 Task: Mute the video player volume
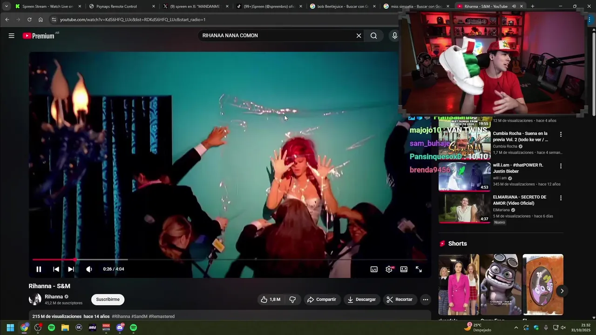click(89, 269)
